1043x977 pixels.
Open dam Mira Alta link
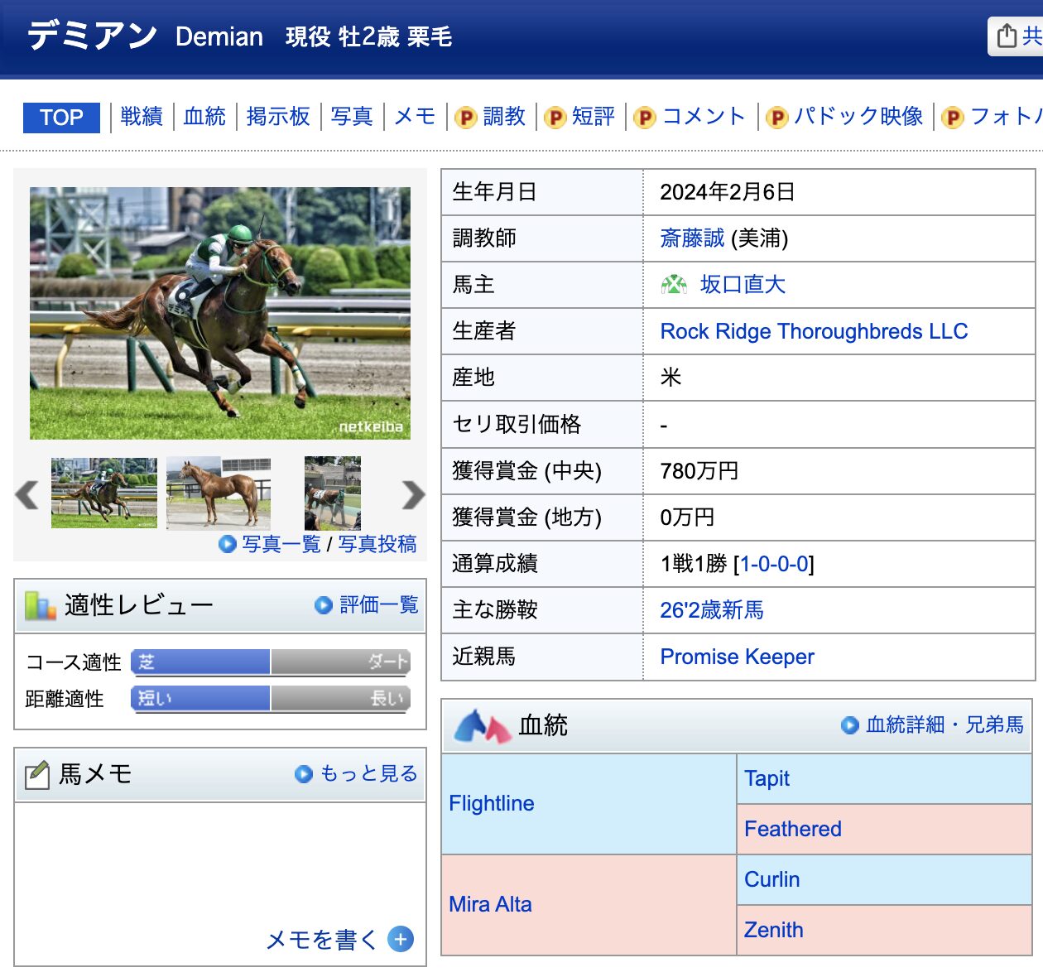(x=490, y=904)
